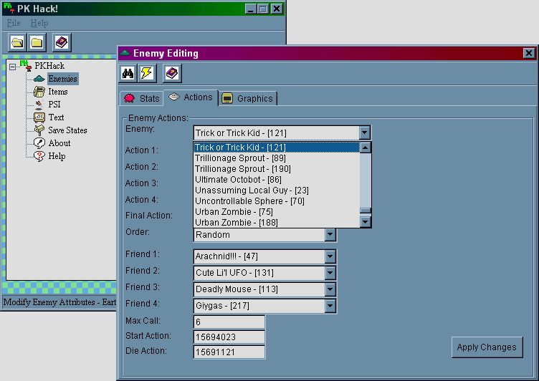Close the Enemy Editing window

click(x=529, y=53)
